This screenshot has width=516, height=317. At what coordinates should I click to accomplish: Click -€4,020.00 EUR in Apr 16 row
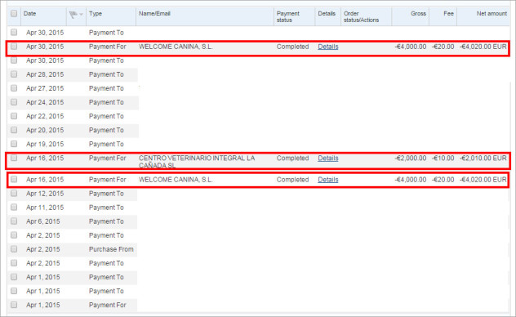click(x=483, y=180)
